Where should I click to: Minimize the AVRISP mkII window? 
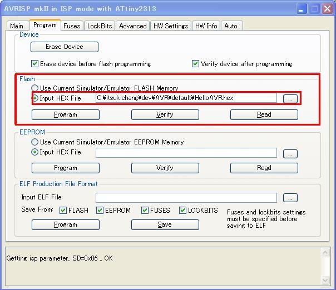[302, 9]
